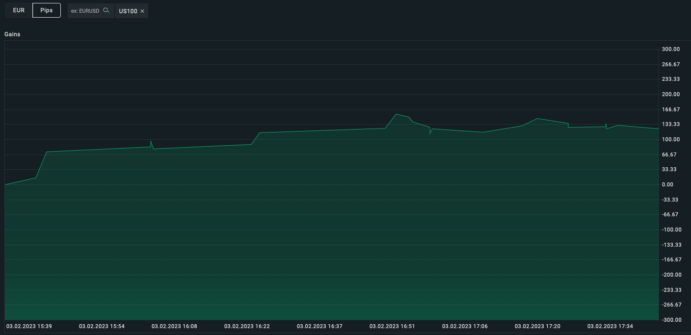
Task: Click the 33.33 positive axis value
Action: point(669,170)
